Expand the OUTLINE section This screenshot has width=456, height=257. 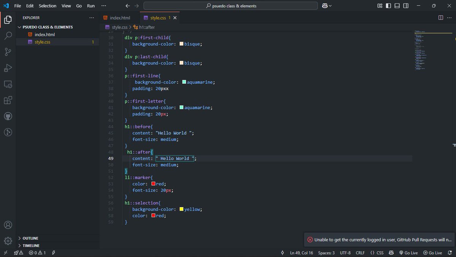click(x=30, y=238)
